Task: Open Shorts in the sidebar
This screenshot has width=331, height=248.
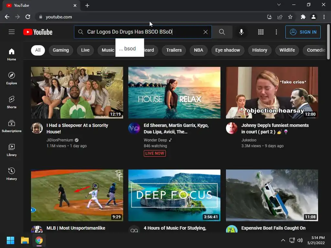Action: (x=12, y=102)
